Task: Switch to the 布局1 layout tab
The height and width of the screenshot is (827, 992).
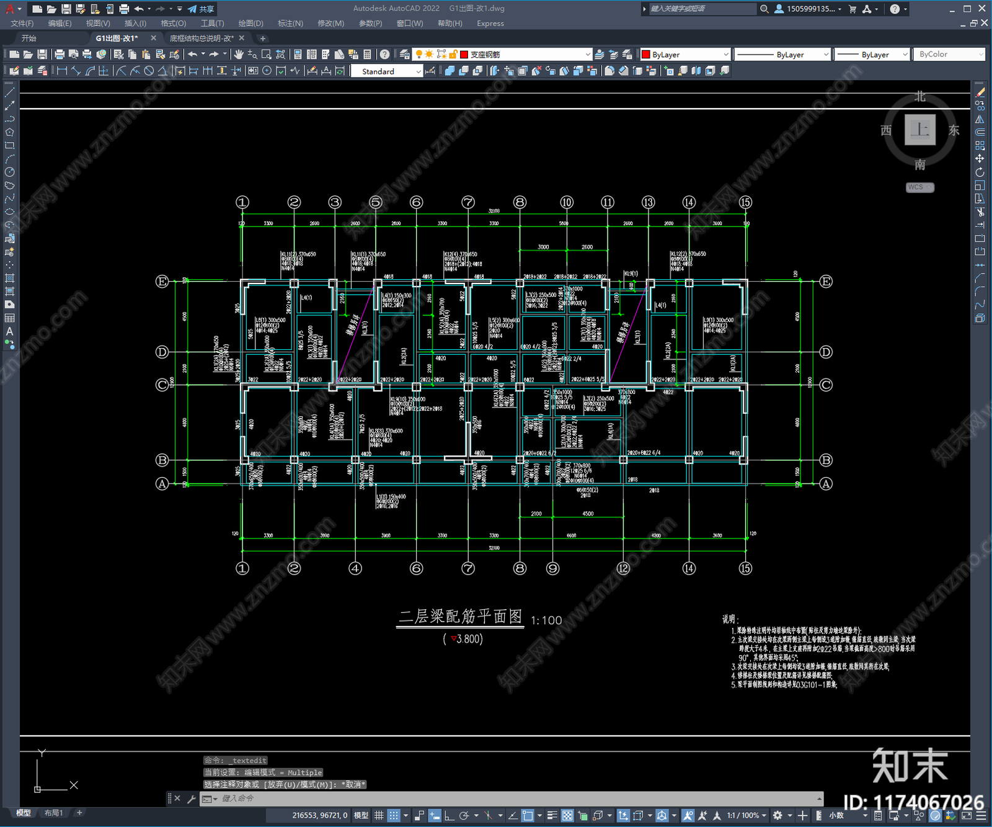Action: click(x=54, y=813)
